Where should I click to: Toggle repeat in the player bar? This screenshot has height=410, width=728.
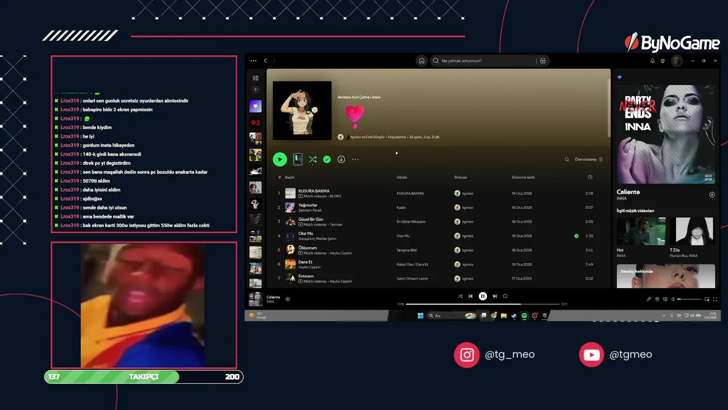505,296
